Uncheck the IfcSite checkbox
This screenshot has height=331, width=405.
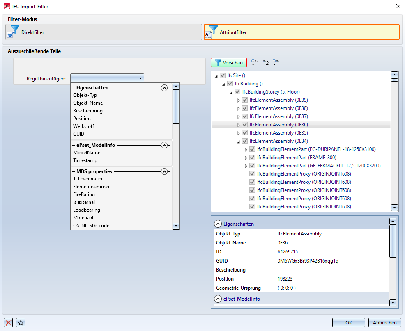point(223,75)
